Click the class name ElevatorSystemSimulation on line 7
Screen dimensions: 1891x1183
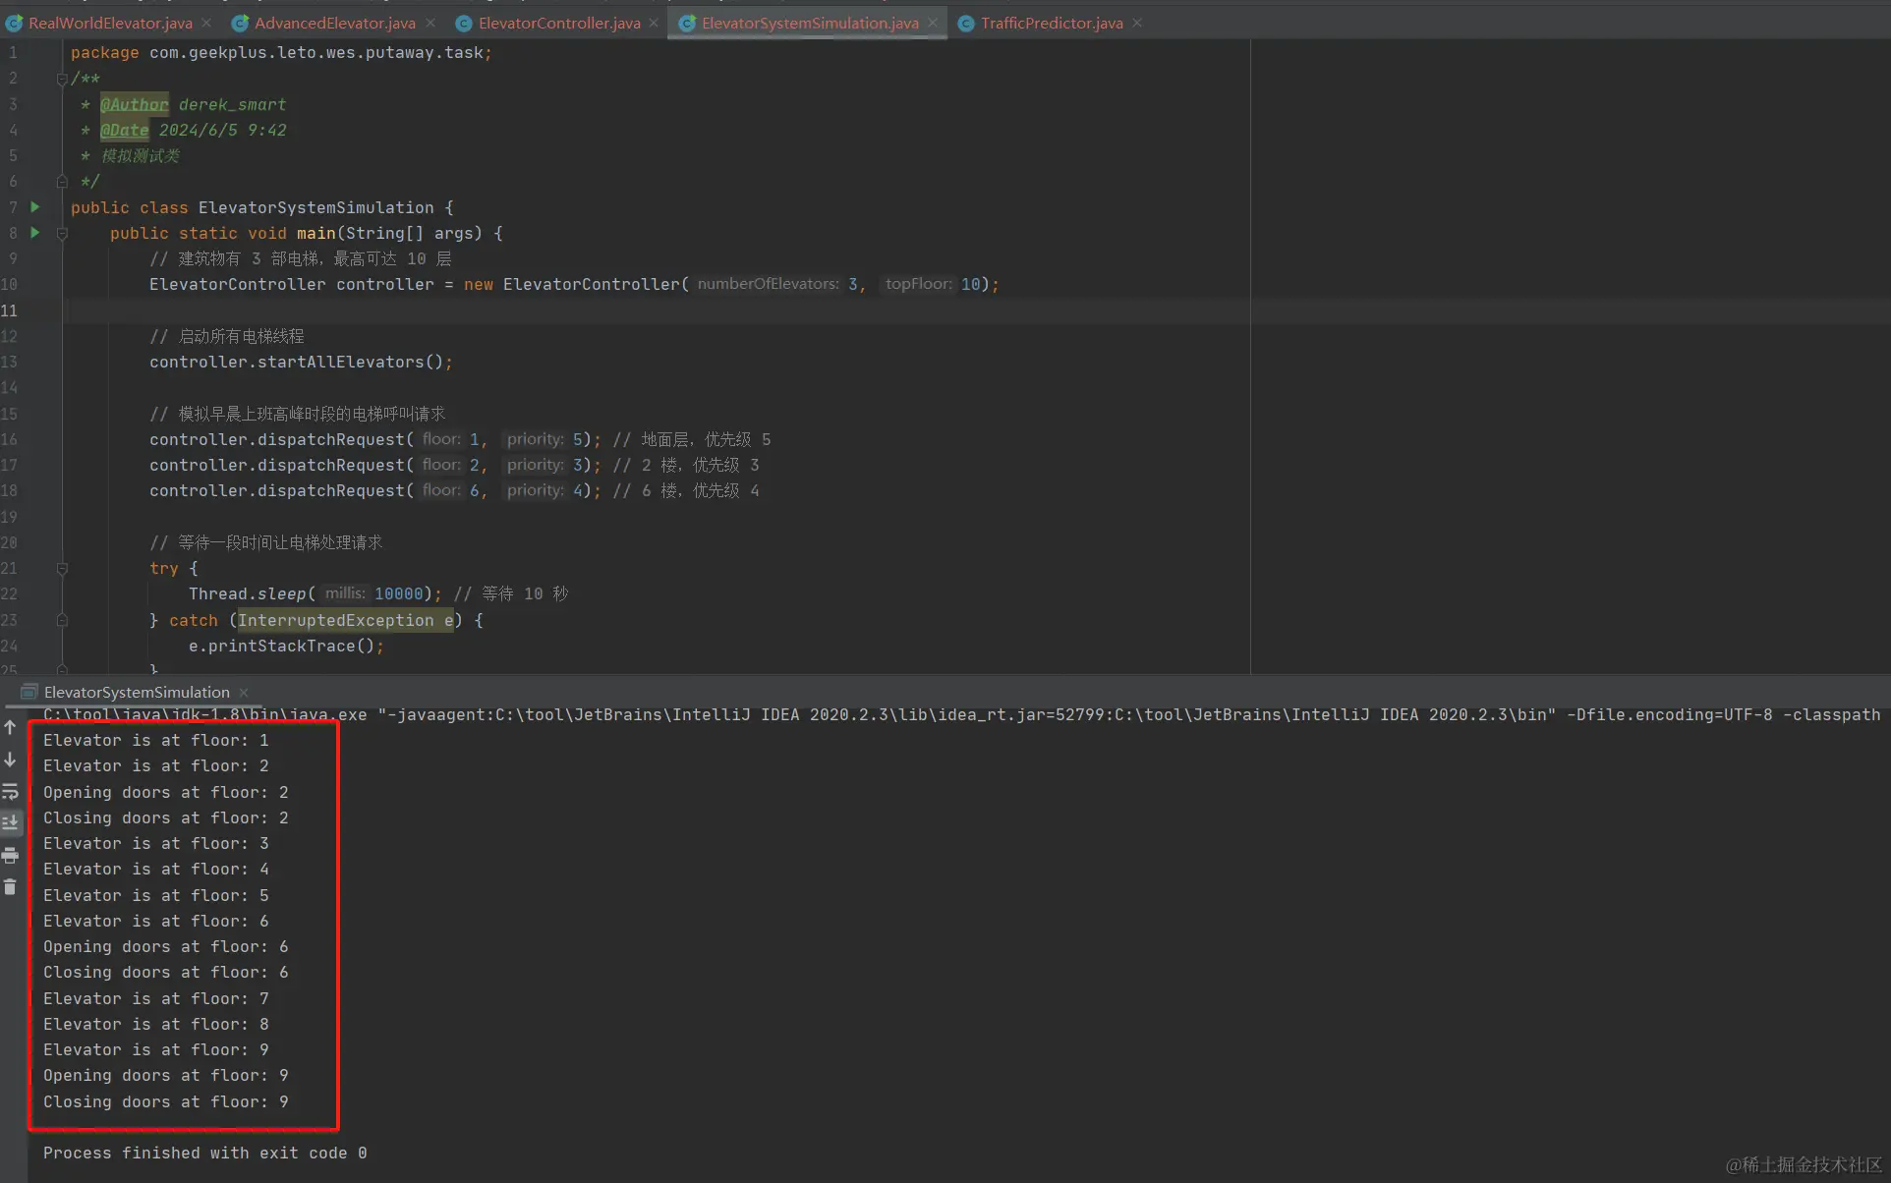click(x=315, y=207)
